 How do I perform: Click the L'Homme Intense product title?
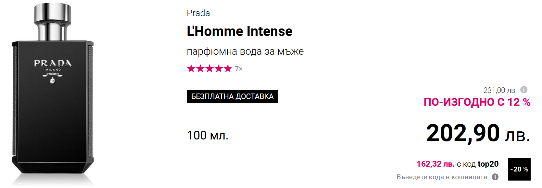[x=239, y=31]
